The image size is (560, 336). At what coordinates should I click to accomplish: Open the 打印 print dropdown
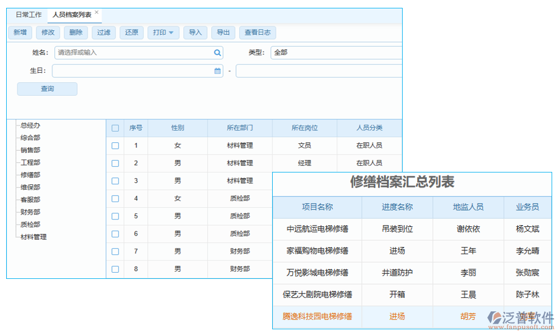(163, 32)
